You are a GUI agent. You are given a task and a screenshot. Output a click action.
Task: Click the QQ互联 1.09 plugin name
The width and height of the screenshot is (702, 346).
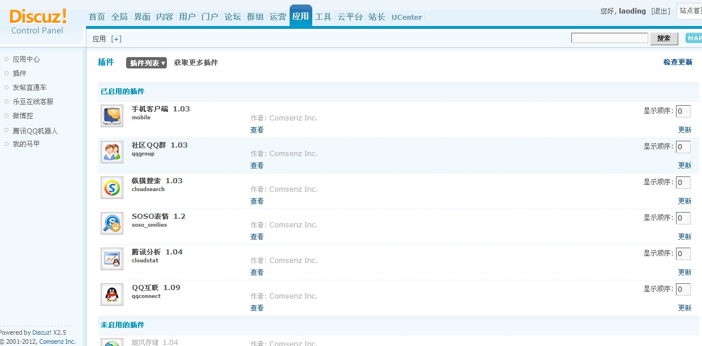tap(156, 288)
